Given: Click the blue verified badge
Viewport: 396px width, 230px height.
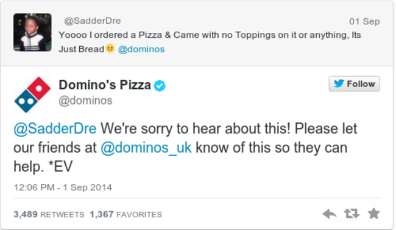Looking at the screenshot, I should pos(160,86).
